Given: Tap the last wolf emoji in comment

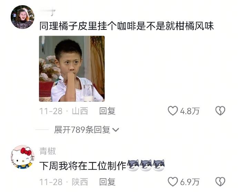Looking at the screenshot, I should pos(159,165).
